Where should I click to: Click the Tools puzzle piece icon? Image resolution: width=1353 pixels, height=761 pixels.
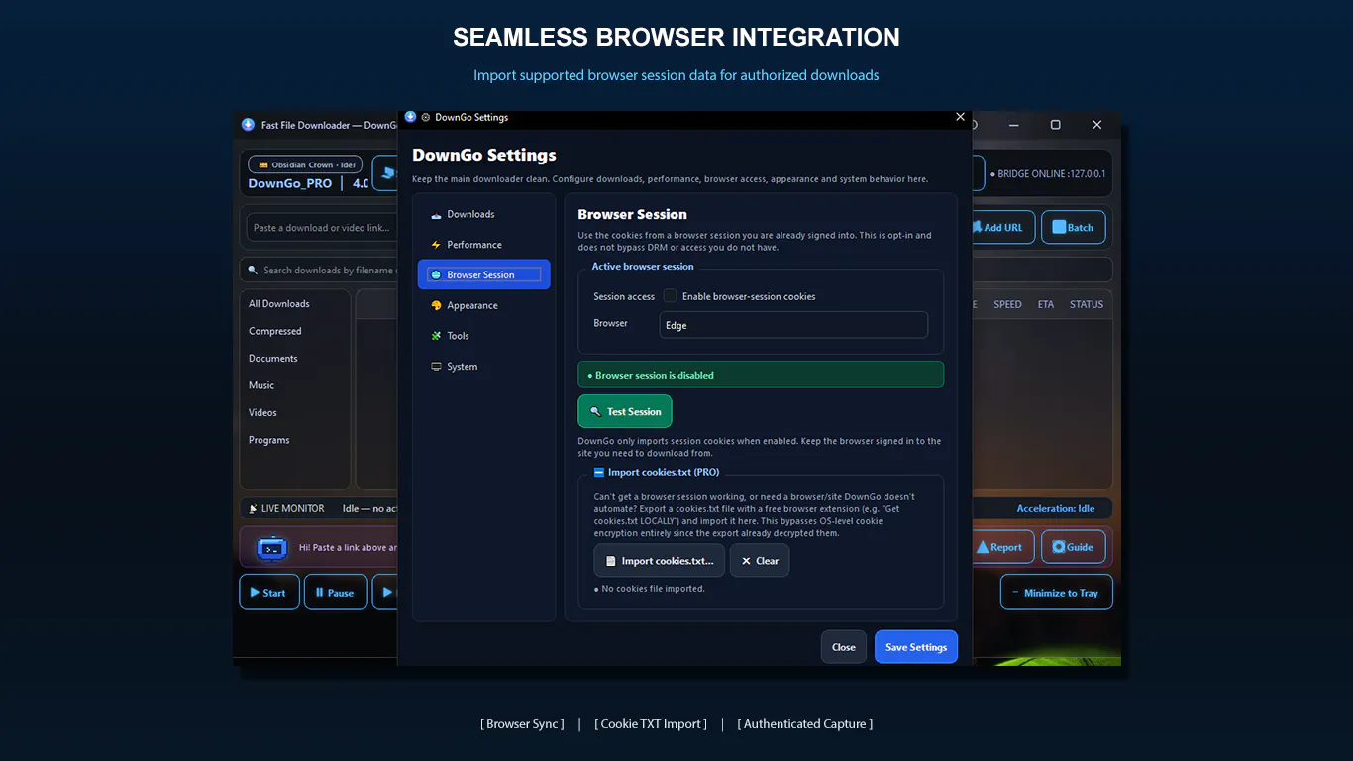pos(436,336)
